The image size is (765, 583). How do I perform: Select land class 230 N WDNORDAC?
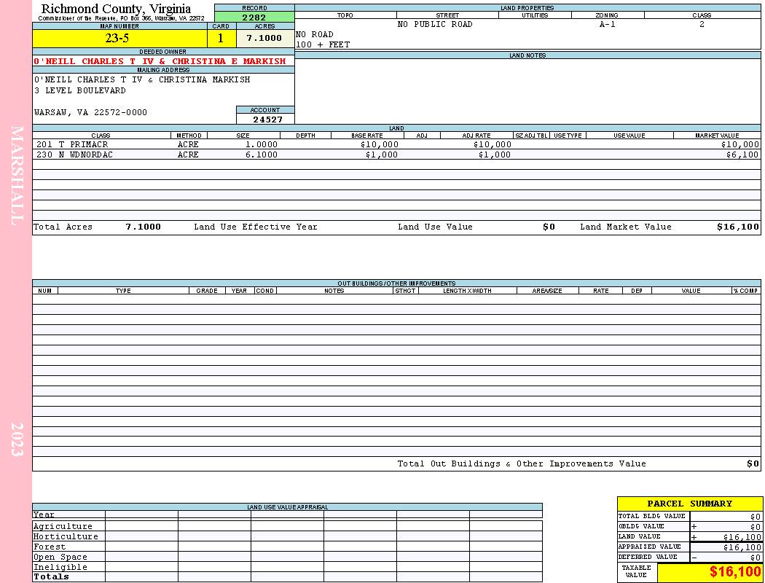coord(74,154)
